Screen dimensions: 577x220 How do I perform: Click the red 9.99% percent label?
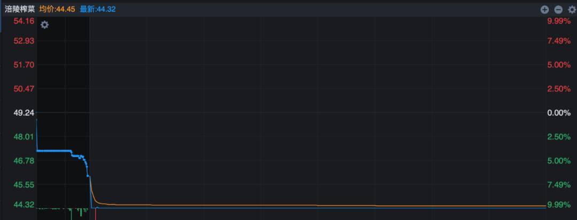click(x=559, y=21)
